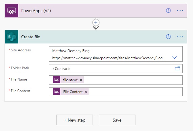This screenshot has width=193, height=131.
Task: Click the PowerApps (V2) trigger icon
Action: pyautogui.click(x=12, y=11)
